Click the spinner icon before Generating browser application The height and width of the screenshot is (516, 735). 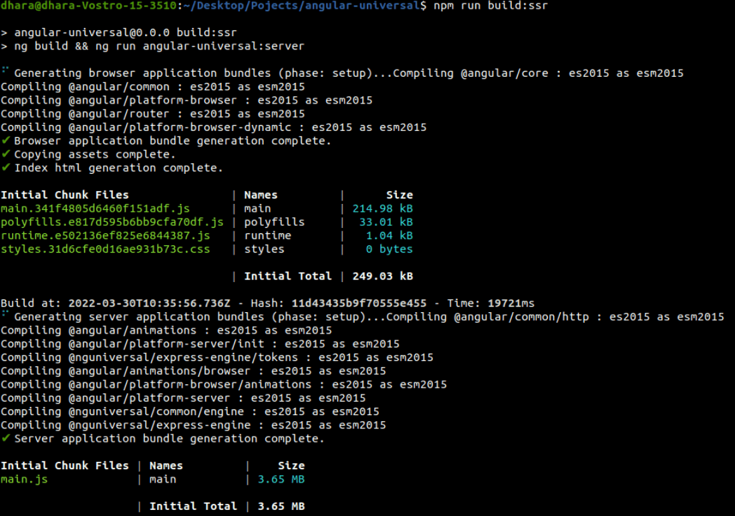tap(5, 70)
